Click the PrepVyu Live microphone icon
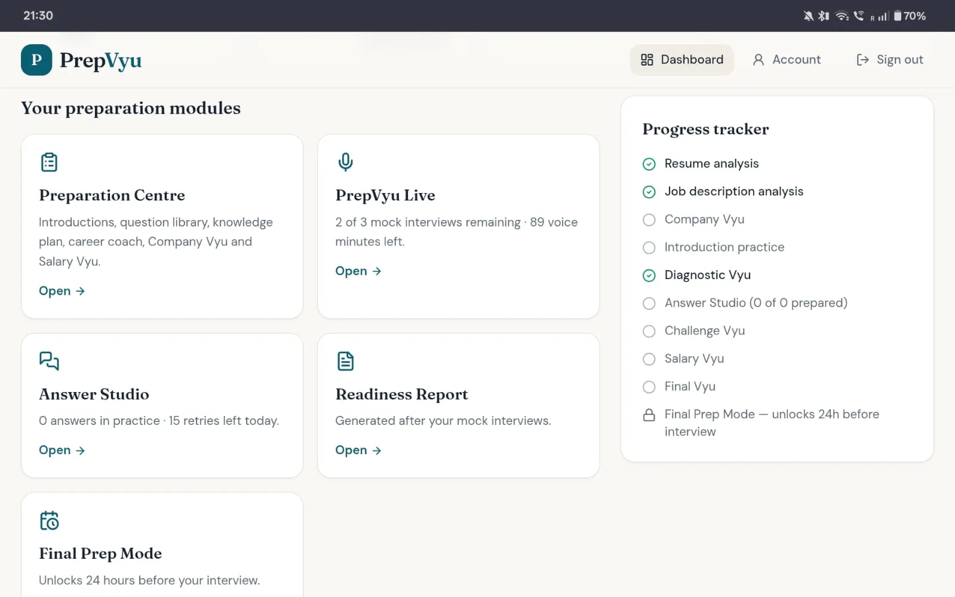The image size is (955, 597). pos(345,162)
